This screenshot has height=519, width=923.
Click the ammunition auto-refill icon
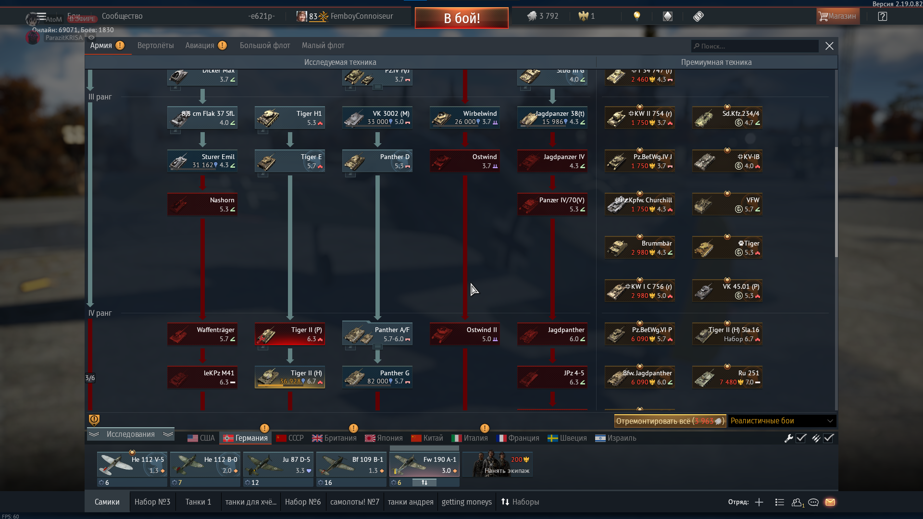(816, 438)
